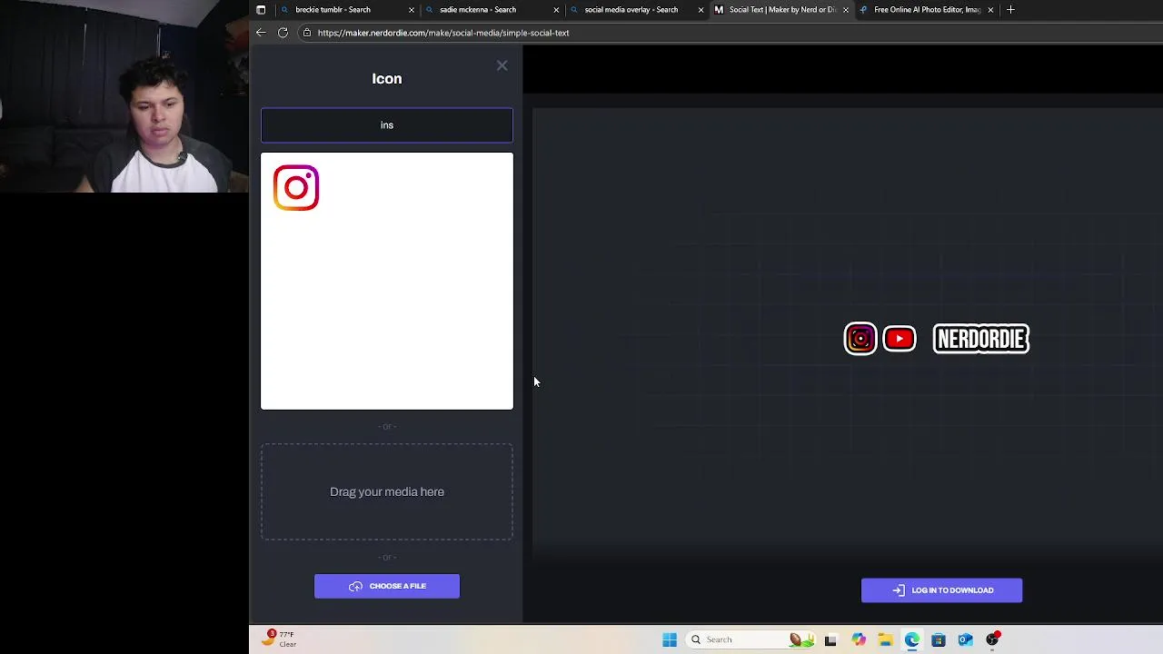Close the 'Free Online AI Photo Editor' tab
Viewport: 1163px width, 654px height.
click(x=990, y=10)
